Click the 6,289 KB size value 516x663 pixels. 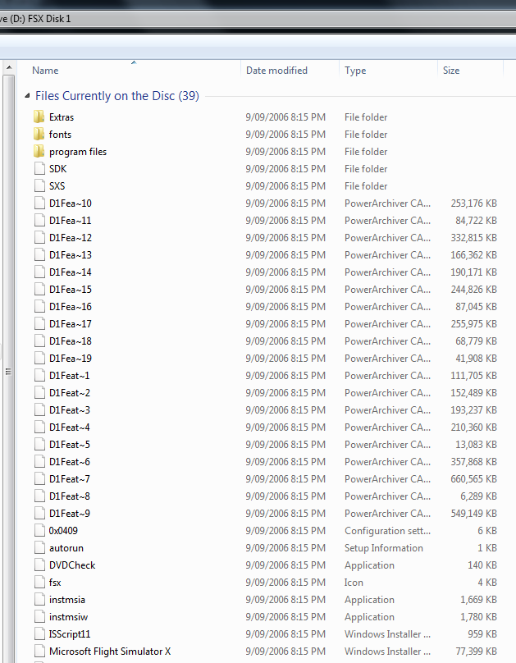[478, 496]
